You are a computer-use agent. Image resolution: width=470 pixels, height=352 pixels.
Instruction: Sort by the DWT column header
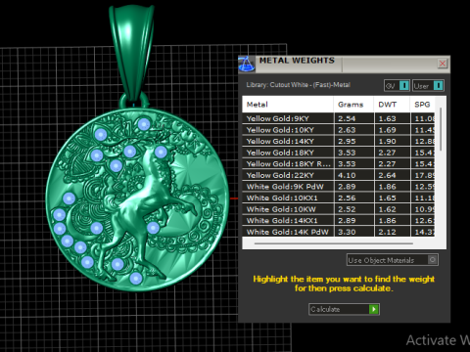[x=392, y=105]
